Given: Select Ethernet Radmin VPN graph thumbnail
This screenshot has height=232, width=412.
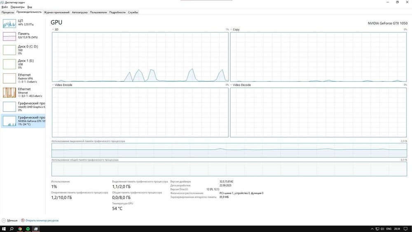Looking at the screenshot, I should coord(9,78).
